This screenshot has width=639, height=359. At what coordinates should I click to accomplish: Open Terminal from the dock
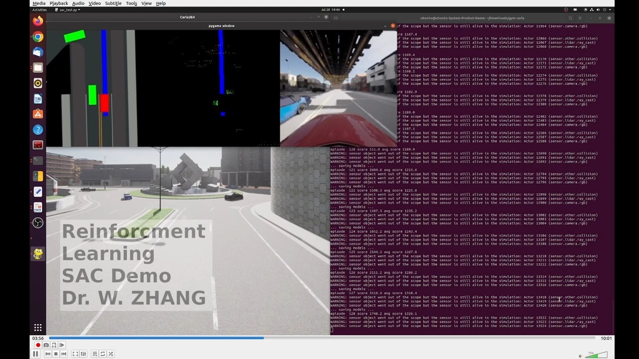38,161
